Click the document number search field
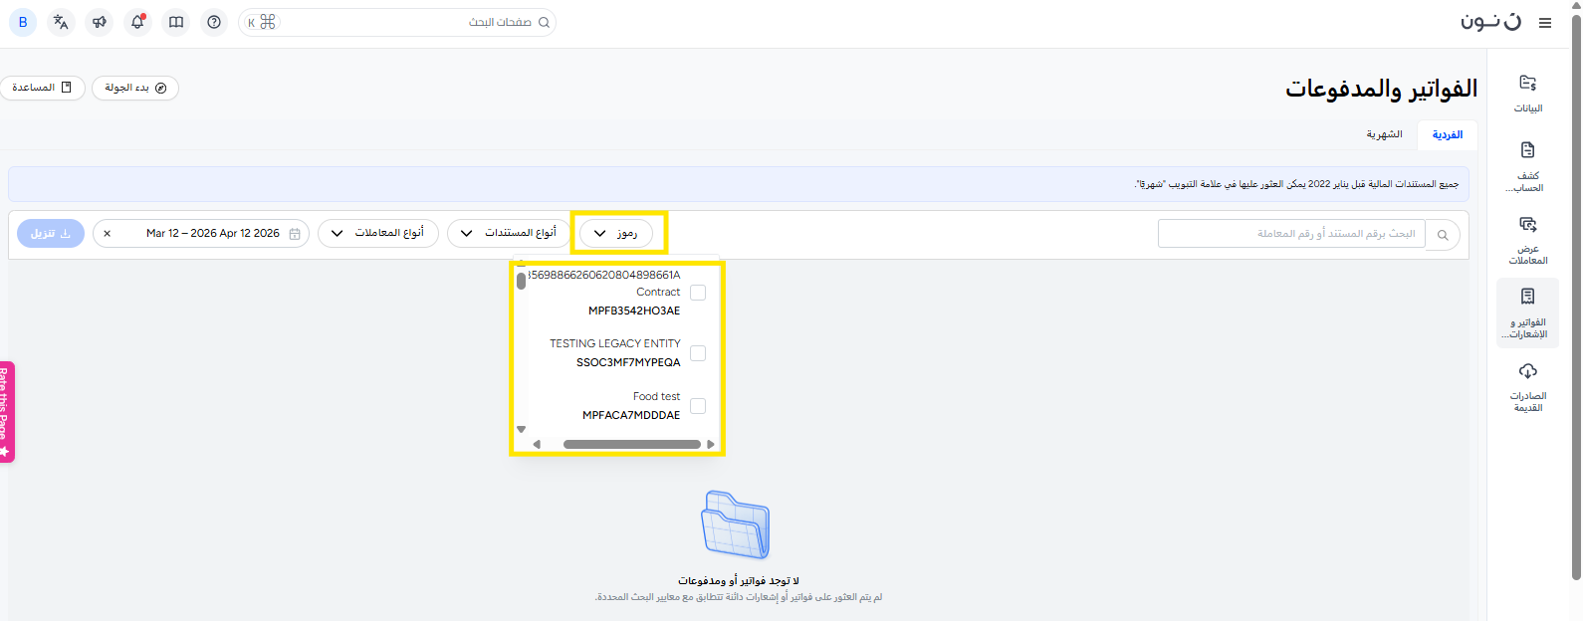This screenshot has height=621, width=1583. (x=1290, y=234)
